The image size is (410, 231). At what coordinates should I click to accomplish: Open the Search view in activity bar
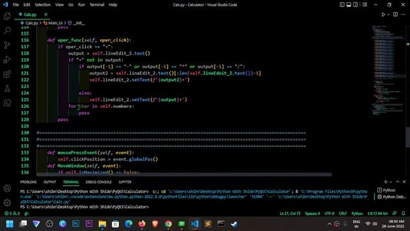(x=7, y=30)
